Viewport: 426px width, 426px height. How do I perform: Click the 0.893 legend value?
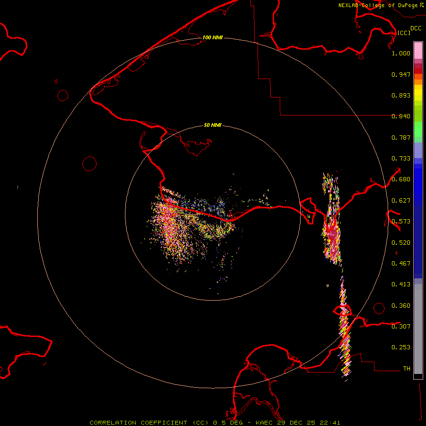pos(401,95)
